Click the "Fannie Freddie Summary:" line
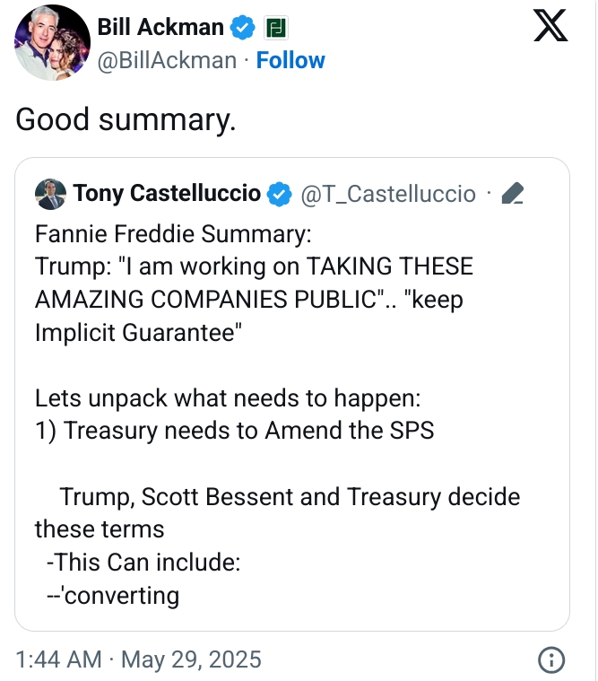This screenshot has height=681, width=598. click(173, 234)
